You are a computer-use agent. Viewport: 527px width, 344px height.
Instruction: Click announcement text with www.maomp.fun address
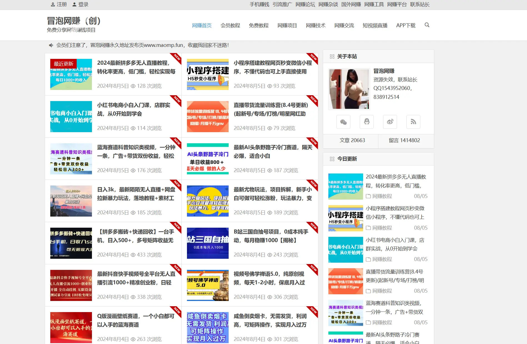tap(143, 45)
